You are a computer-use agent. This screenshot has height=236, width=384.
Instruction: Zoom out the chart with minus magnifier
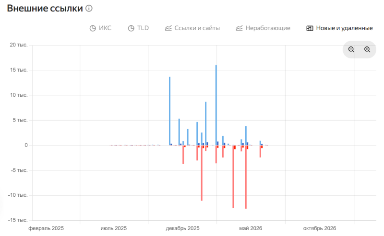click(x=351, y=49)
